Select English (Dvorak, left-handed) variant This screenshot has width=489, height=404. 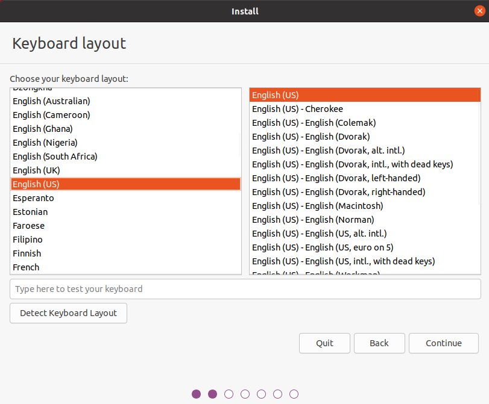336,178
